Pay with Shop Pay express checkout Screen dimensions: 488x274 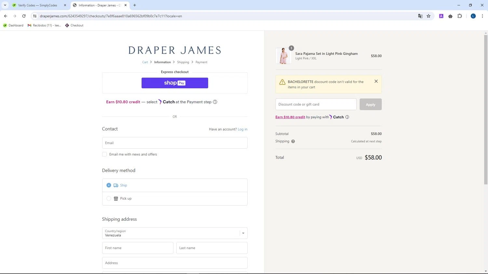(x=175, y=83)
